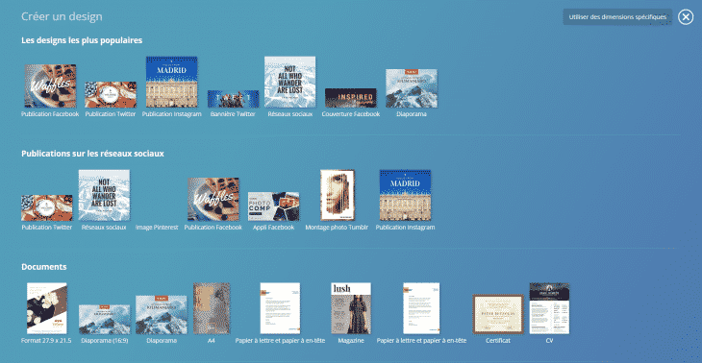Open the Magazine lush cover design
The image size is (702, 363).
pyautogui.click(x=351, y=308)
